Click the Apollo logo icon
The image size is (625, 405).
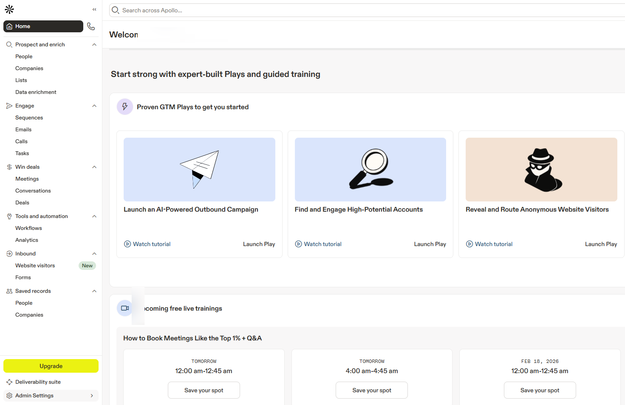(9, 9)
